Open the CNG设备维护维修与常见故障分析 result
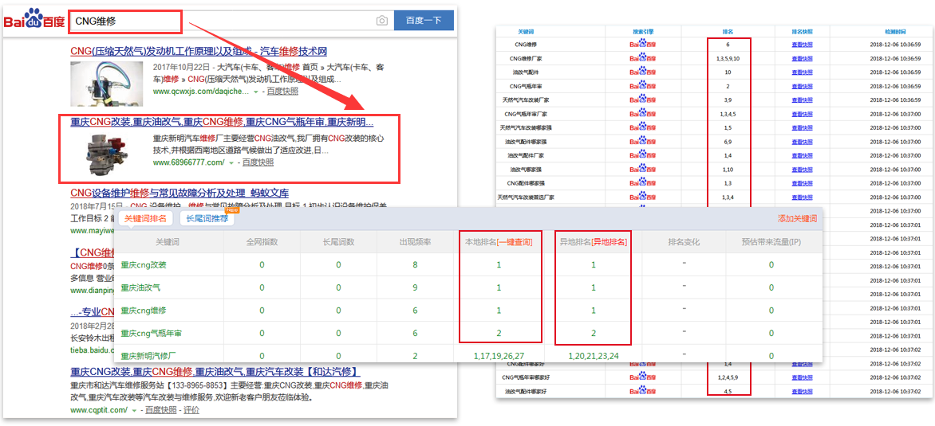Viewport: 935px width, 426px height. [180, 193]
